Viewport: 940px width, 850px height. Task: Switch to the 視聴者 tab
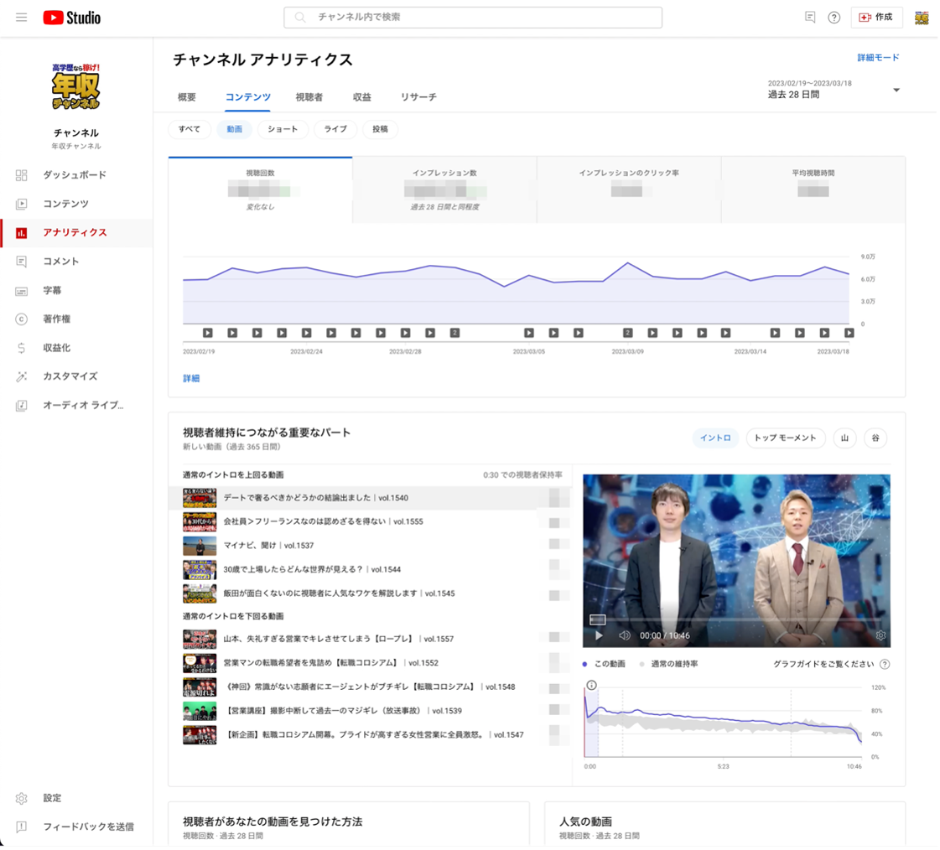[x=309, y=97]
